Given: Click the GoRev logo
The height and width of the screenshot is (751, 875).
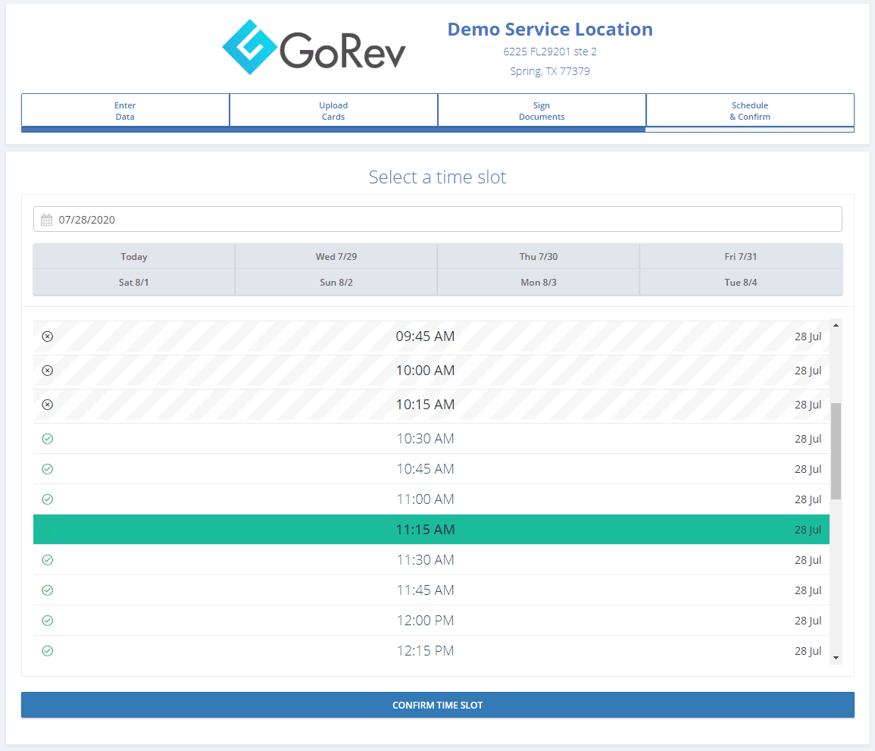Looking at the screenshot, I should [x=314, y=47].
